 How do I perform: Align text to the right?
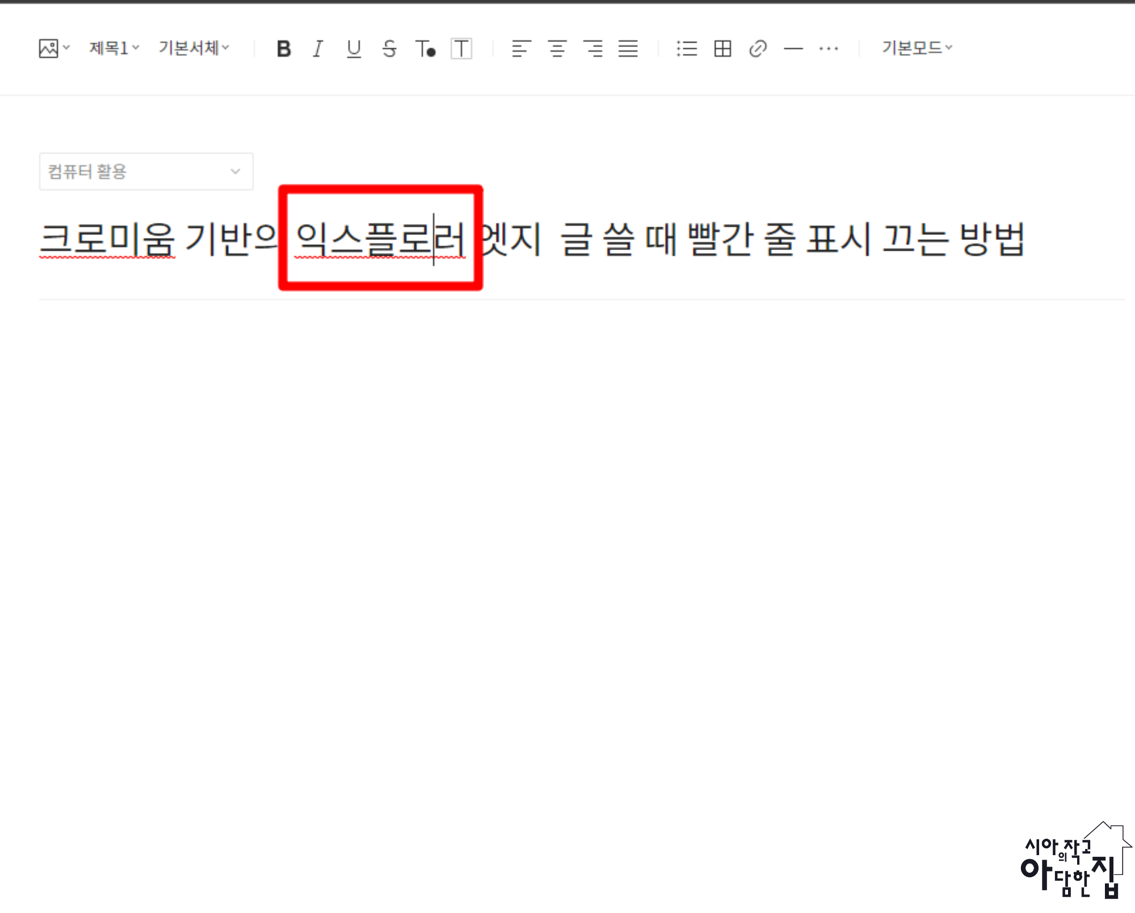tap(593, 49)
